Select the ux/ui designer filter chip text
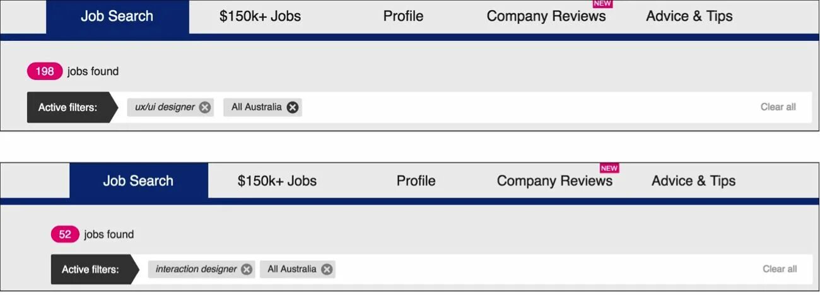The width and height of the screenshot is (820, 295). coord(165,107)
